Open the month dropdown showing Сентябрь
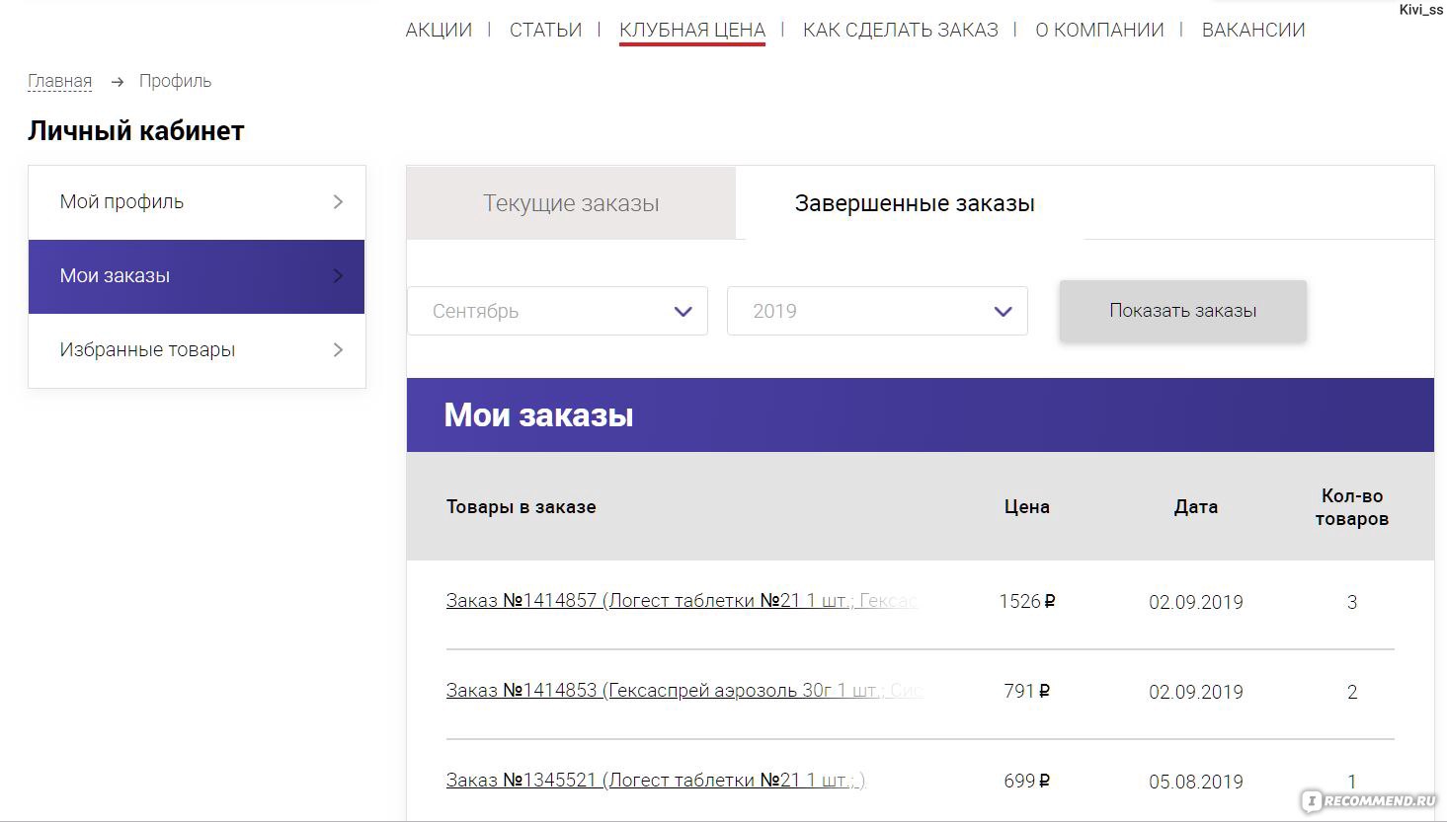 pos(557,311)
